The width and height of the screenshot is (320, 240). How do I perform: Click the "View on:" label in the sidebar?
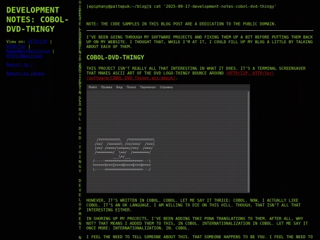tap(16, 41)
